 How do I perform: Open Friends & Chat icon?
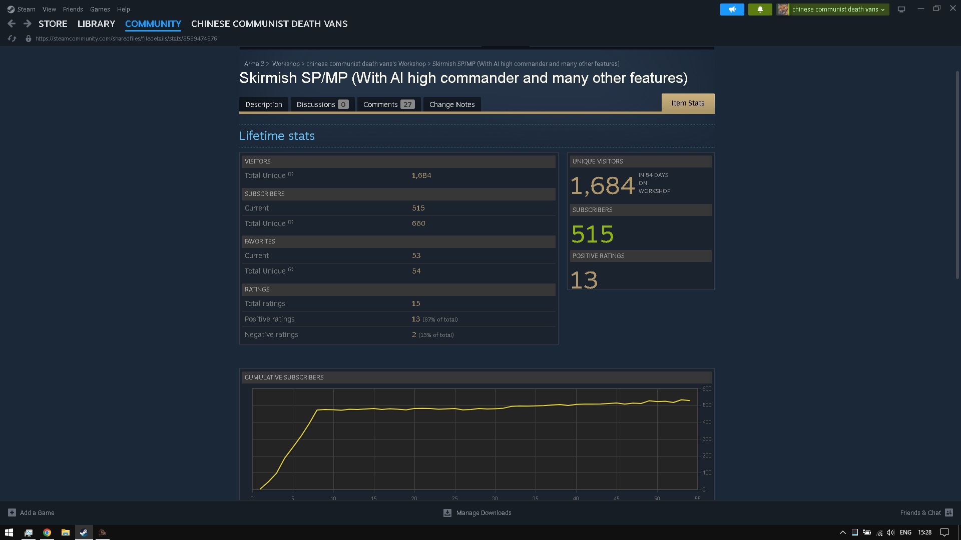click(949, 512)
